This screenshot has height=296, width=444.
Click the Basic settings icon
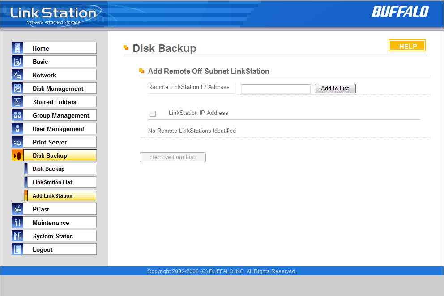click(17, 61)
